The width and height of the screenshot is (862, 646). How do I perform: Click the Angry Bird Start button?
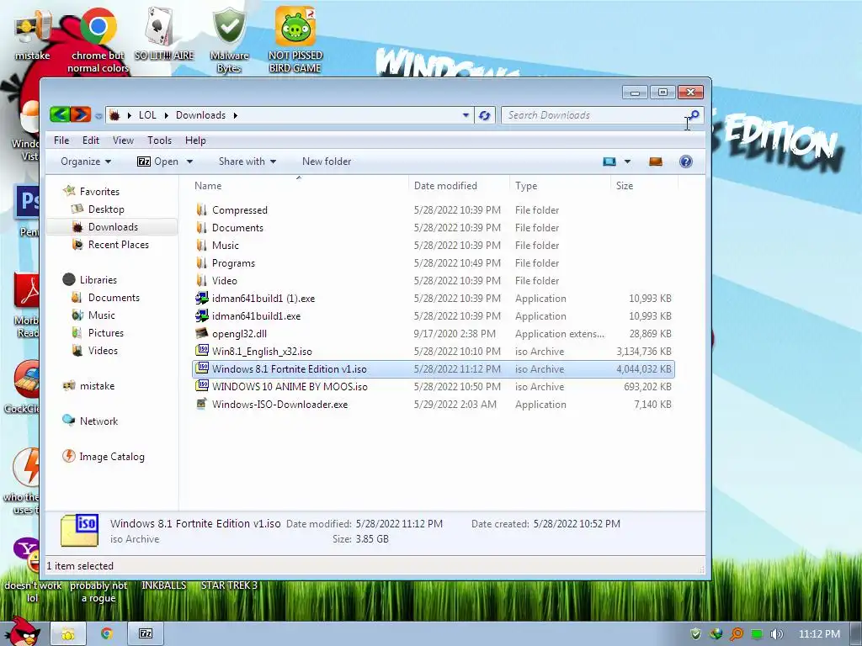point(23,631)
